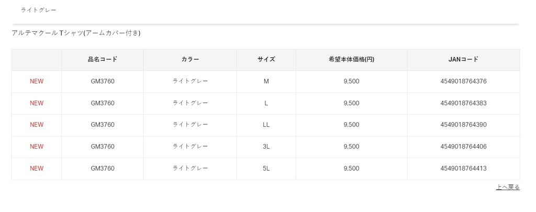Select JAN code 4549018764376
The width and height of the screenshot is (536, 212).
point(463,81)
